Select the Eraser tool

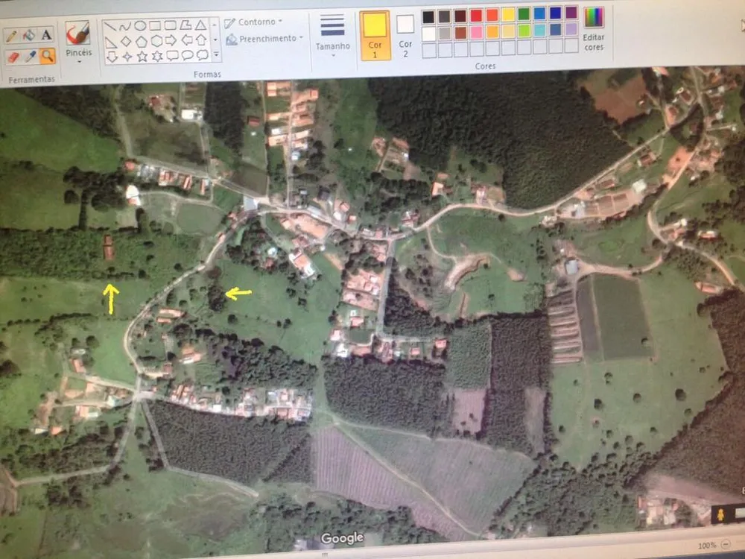[x=13, y=57]
